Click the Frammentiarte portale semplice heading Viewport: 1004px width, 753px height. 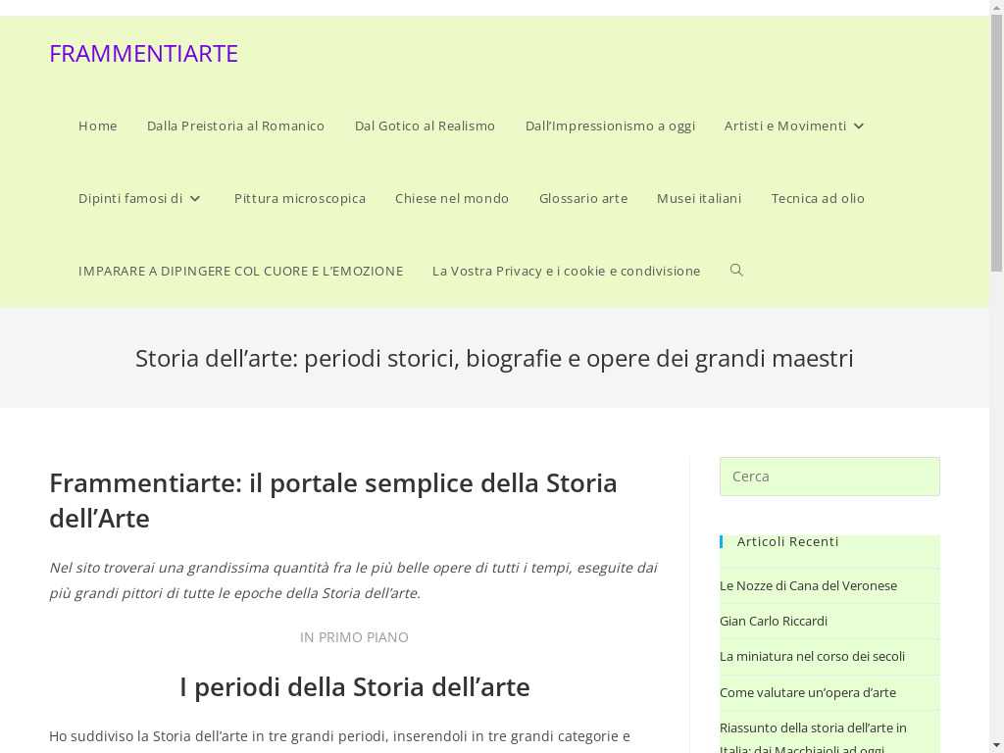tap(333, 501)
